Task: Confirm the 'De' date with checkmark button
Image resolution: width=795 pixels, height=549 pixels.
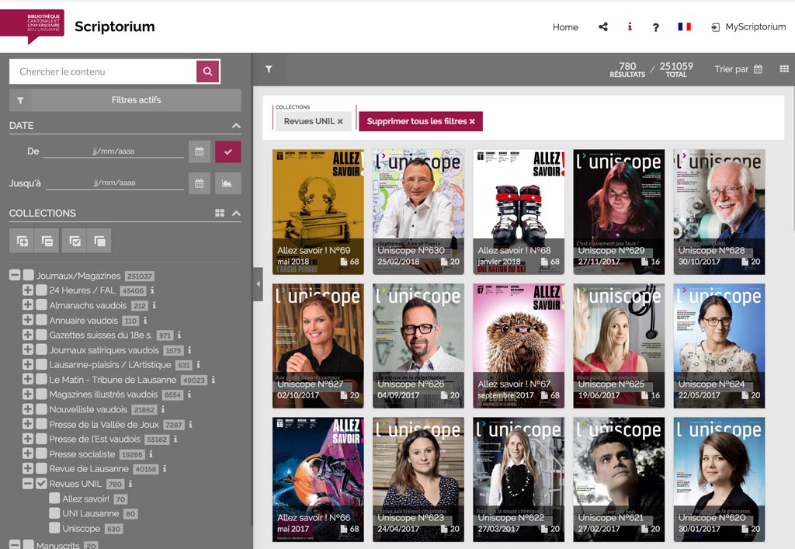Action: (x=228, y=151)
